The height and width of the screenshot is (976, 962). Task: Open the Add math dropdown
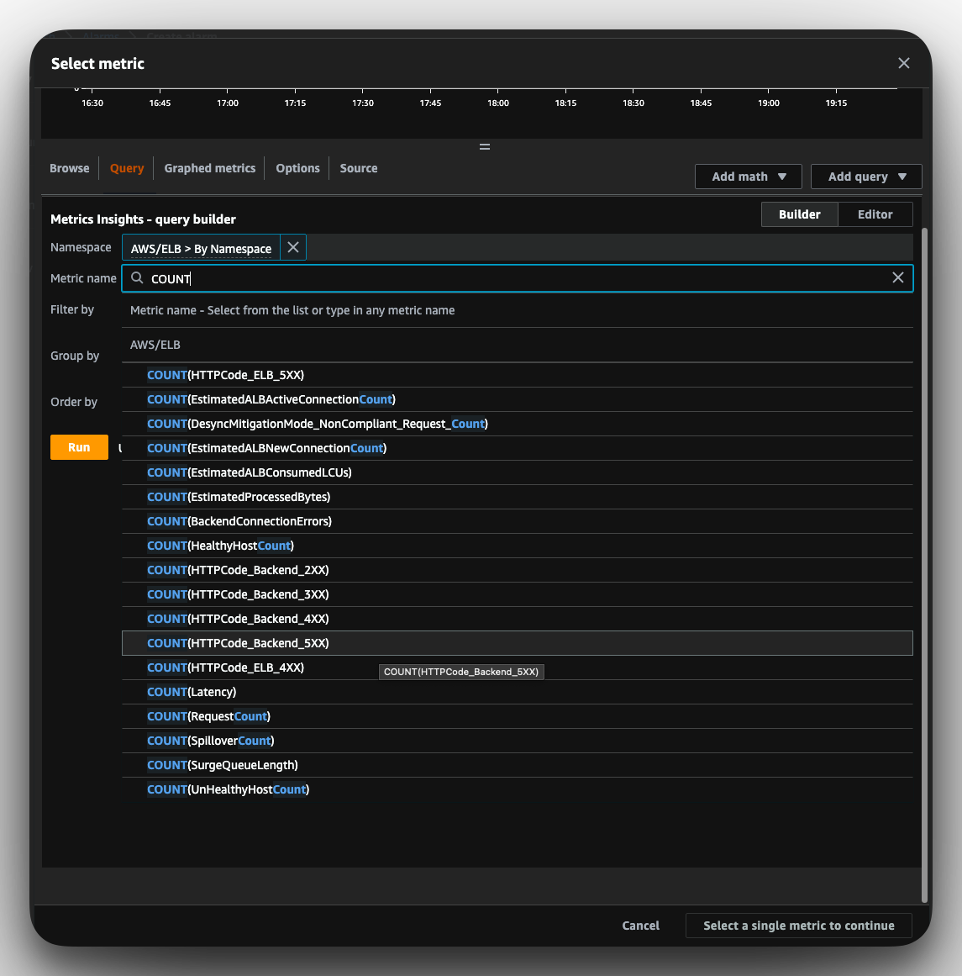tap(748, 177)
